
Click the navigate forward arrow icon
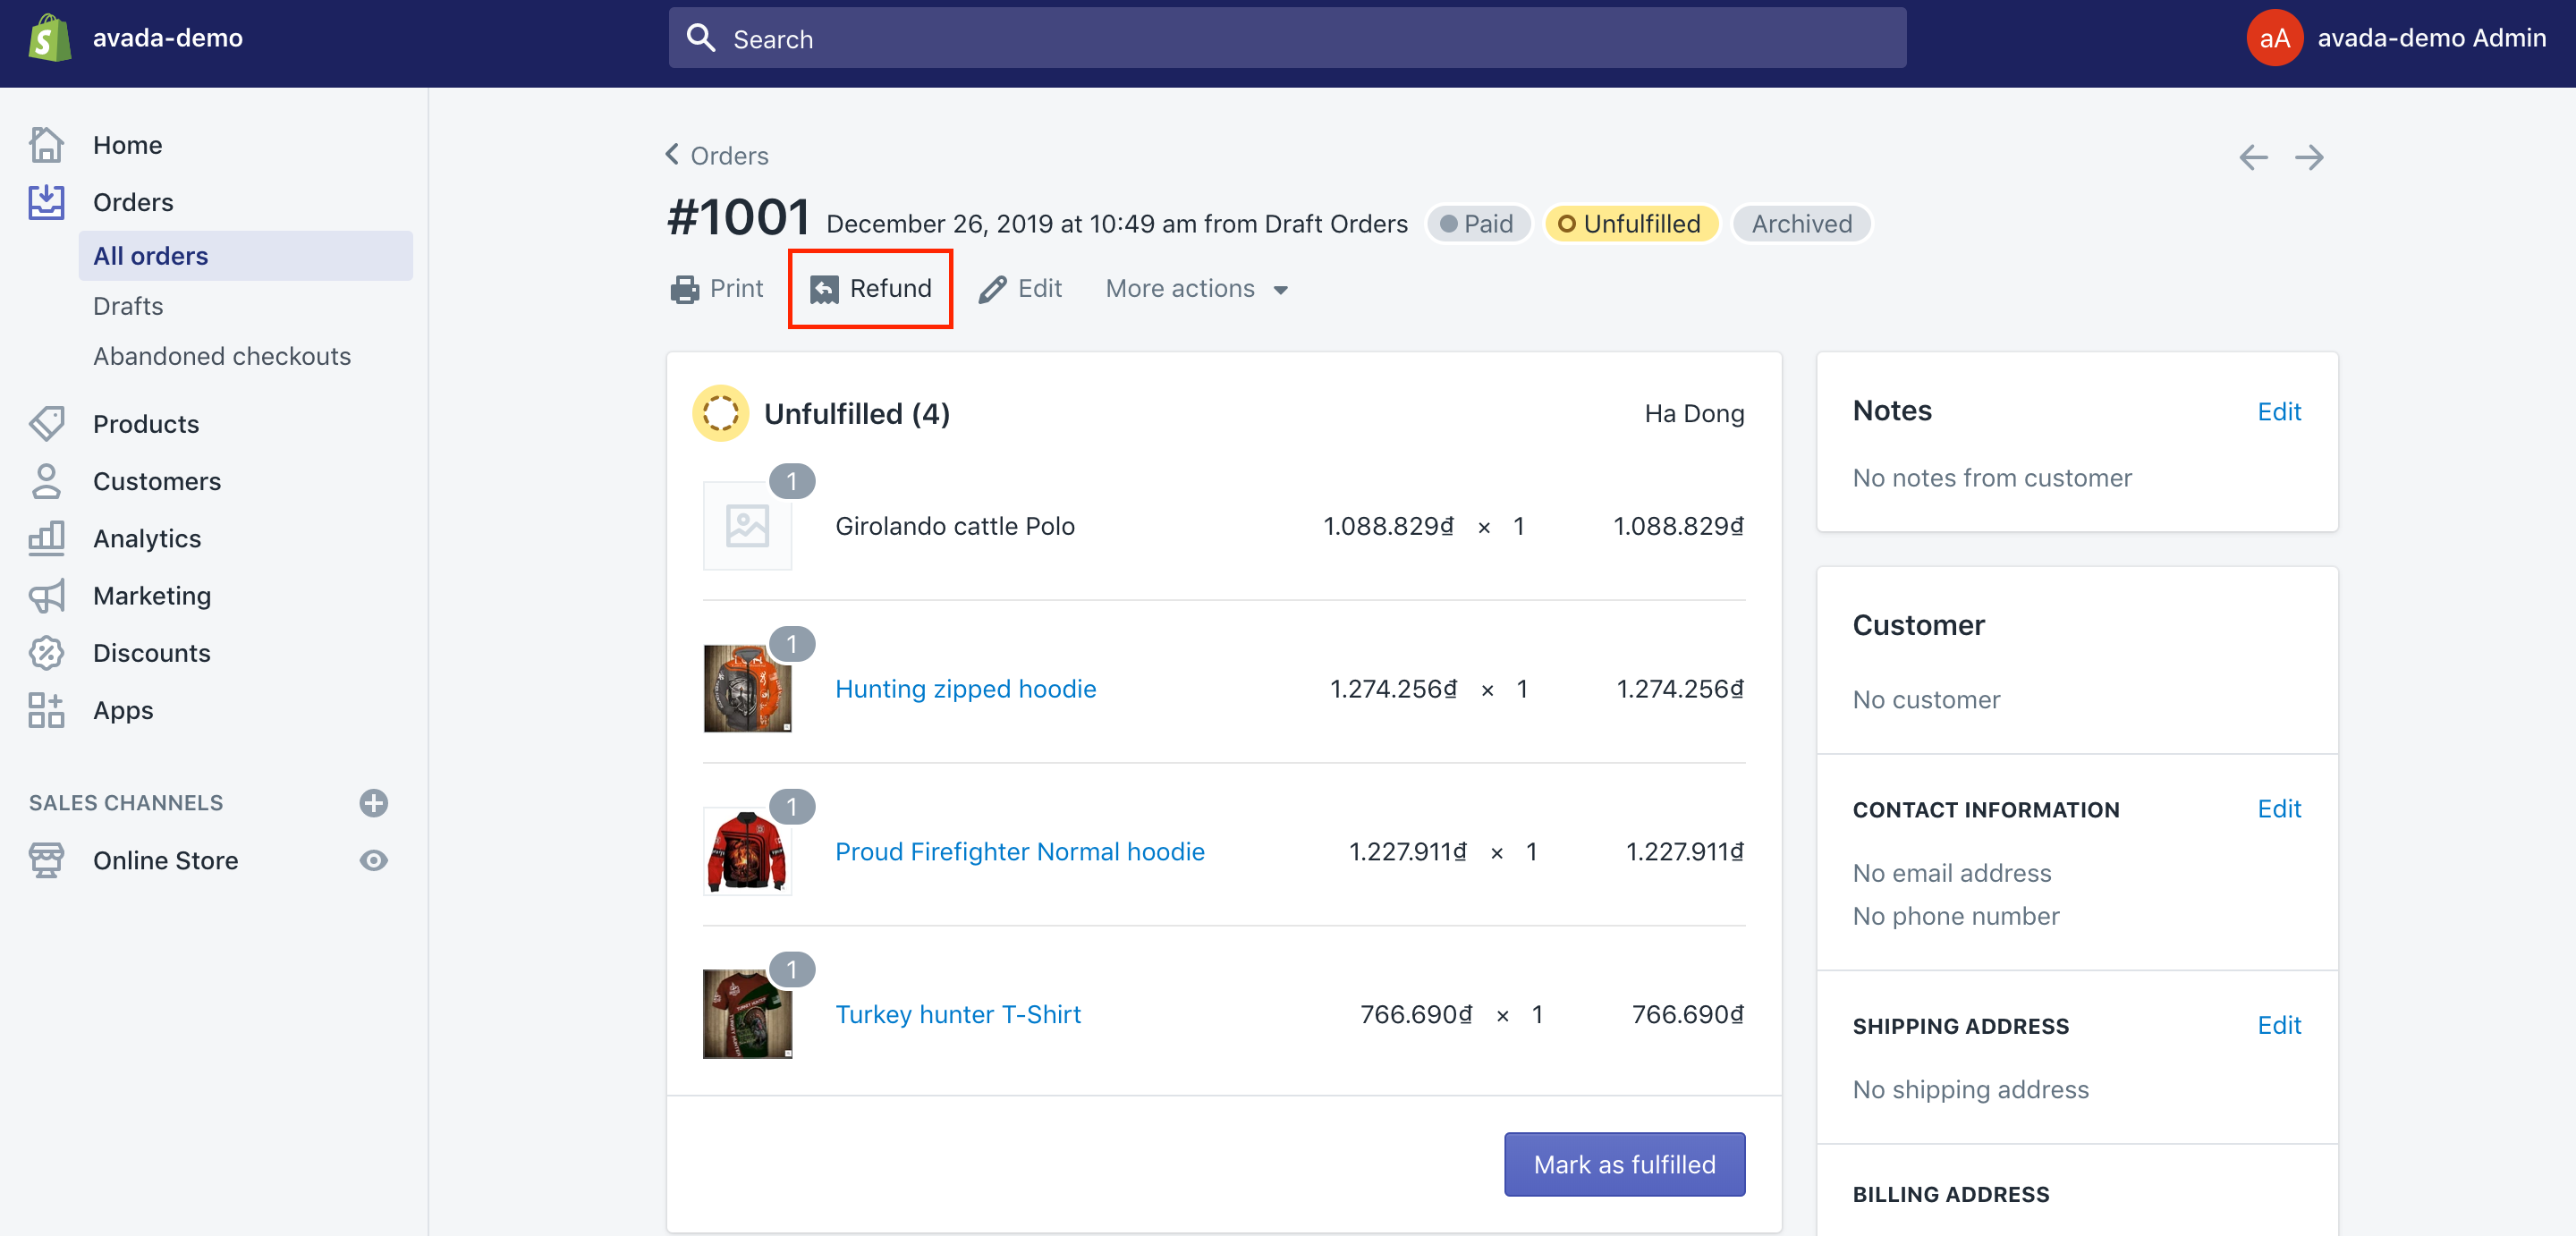[x=2309, y=157]
